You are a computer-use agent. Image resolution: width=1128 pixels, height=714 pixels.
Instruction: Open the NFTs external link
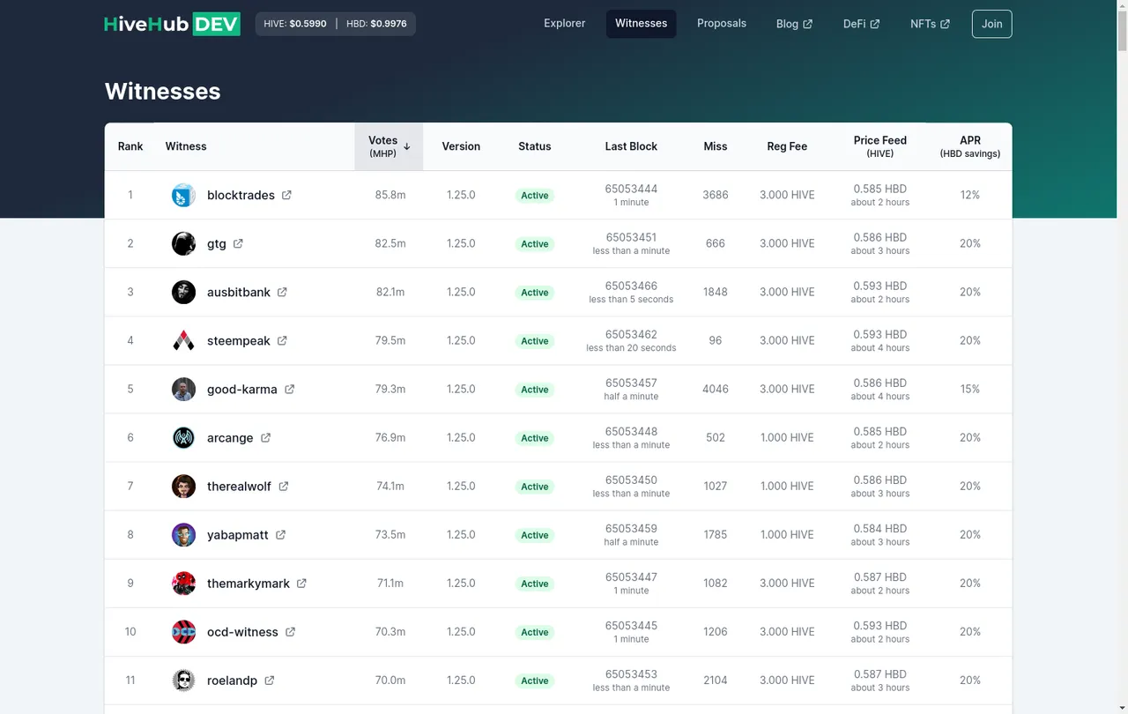tap(930, 24)
